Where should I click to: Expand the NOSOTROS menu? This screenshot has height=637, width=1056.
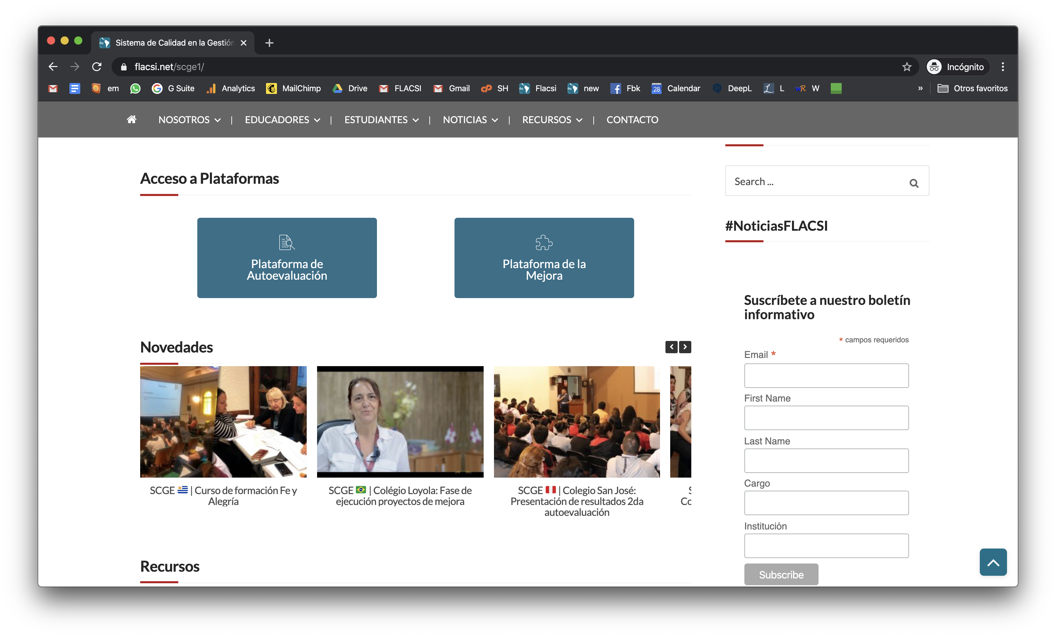[189, 119]
